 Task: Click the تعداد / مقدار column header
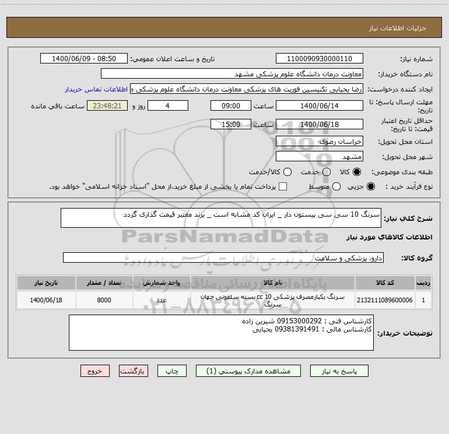click(x=104, y=283)
